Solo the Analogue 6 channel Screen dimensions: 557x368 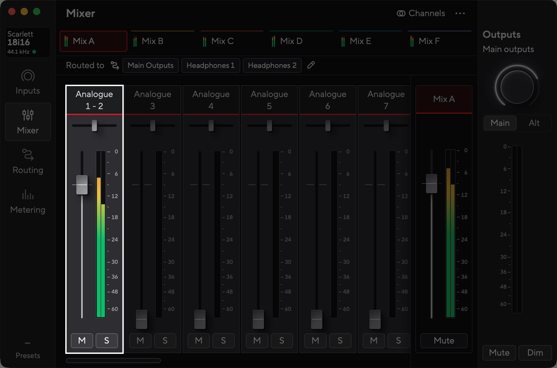tap(340, 341)
